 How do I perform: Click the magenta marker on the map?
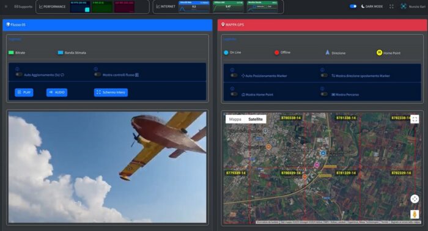tap(317, 165)
